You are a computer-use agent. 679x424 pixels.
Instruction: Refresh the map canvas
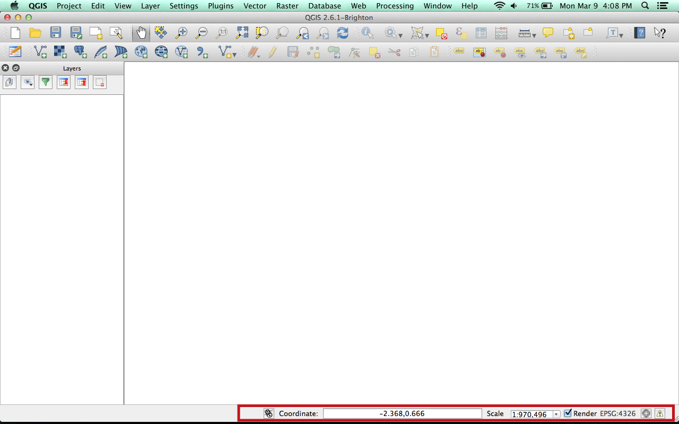point(343,33)
